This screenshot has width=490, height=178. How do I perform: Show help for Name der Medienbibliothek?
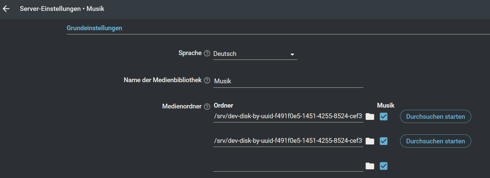207,80
